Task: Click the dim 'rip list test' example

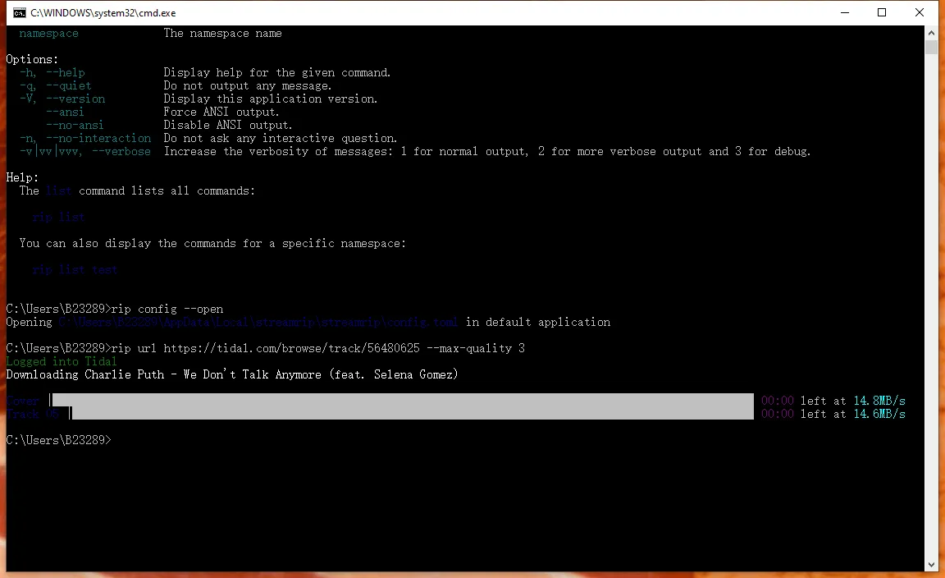Action: [x=75, y=269]
